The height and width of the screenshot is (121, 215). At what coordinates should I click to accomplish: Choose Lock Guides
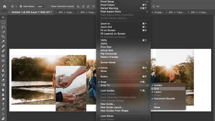(x=123, y=91)
